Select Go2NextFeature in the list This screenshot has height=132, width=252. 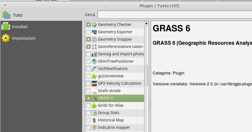(x=115, y=69)
